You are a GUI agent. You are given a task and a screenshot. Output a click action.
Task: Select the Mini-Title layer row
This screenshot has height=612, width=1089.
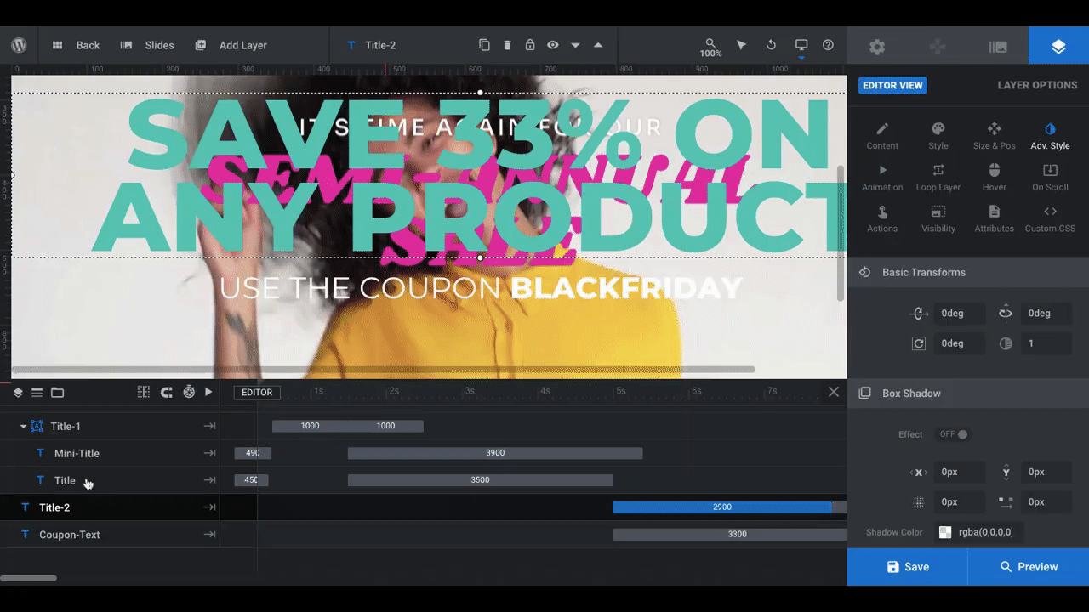(110, 453)
